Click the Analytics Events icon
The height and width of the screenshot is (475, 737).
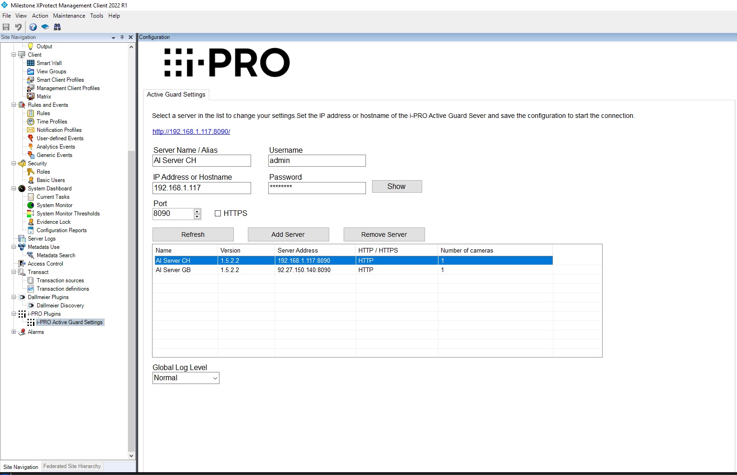[31, 147]
